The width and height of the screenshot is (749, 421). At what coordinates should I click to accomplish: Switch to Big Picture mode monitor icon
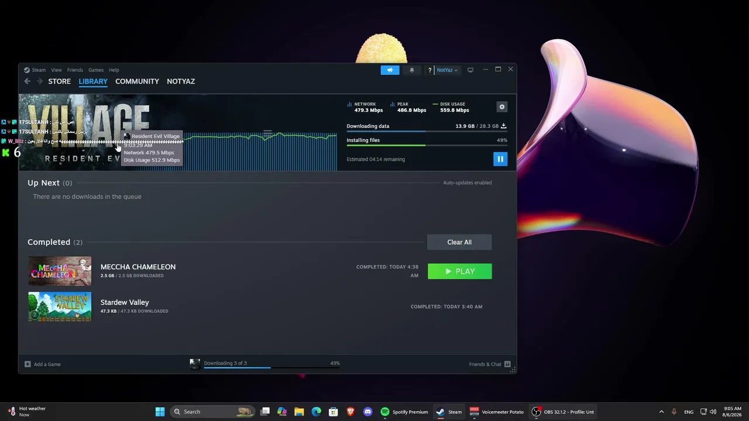tap(470, 70)
